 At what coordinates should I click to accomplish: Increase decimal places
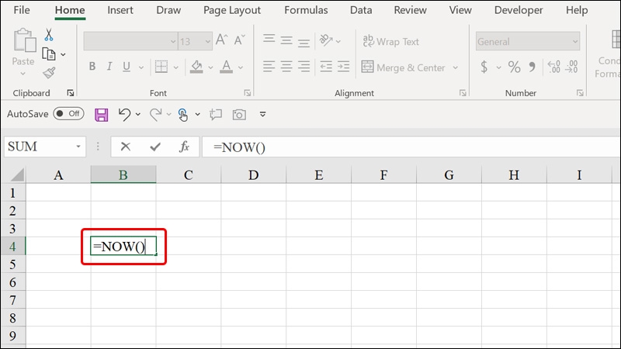[x=553, y=67]
